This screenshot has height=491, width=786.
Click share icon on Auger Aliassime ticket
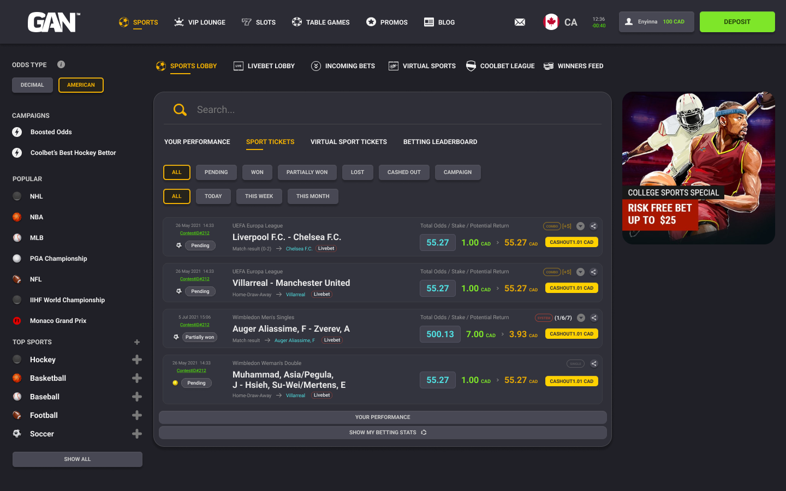(593, 318)
